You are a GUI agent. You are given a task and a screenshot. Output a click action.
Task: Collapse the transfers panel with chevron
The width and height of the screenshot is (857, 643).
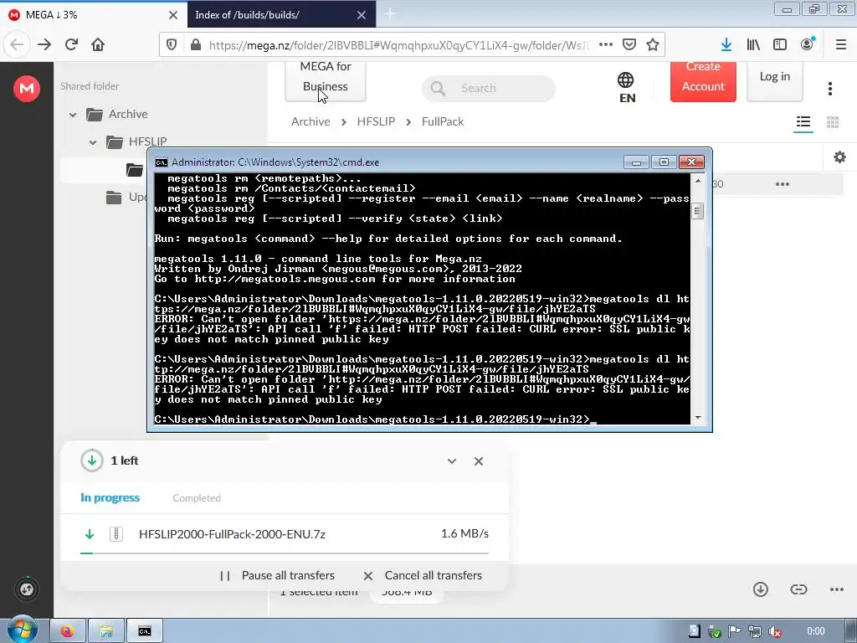click(x=451, y=461)
